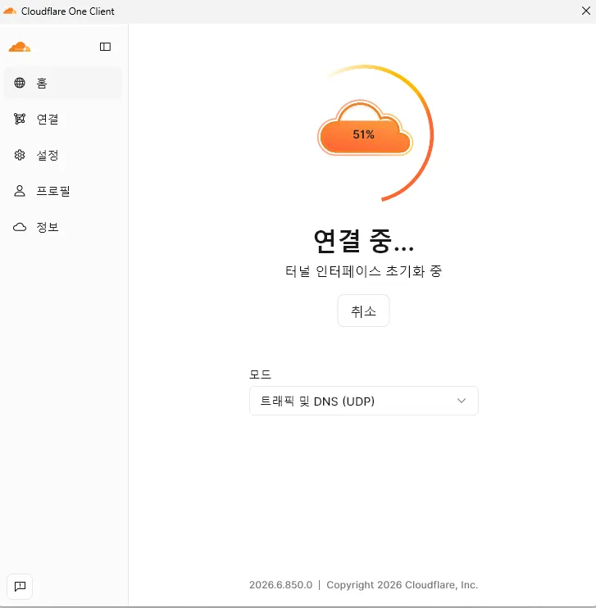Collapse the sidebar with the panel toggle icon
Viewport: 596px width, 608px height.
click(105, 47)
